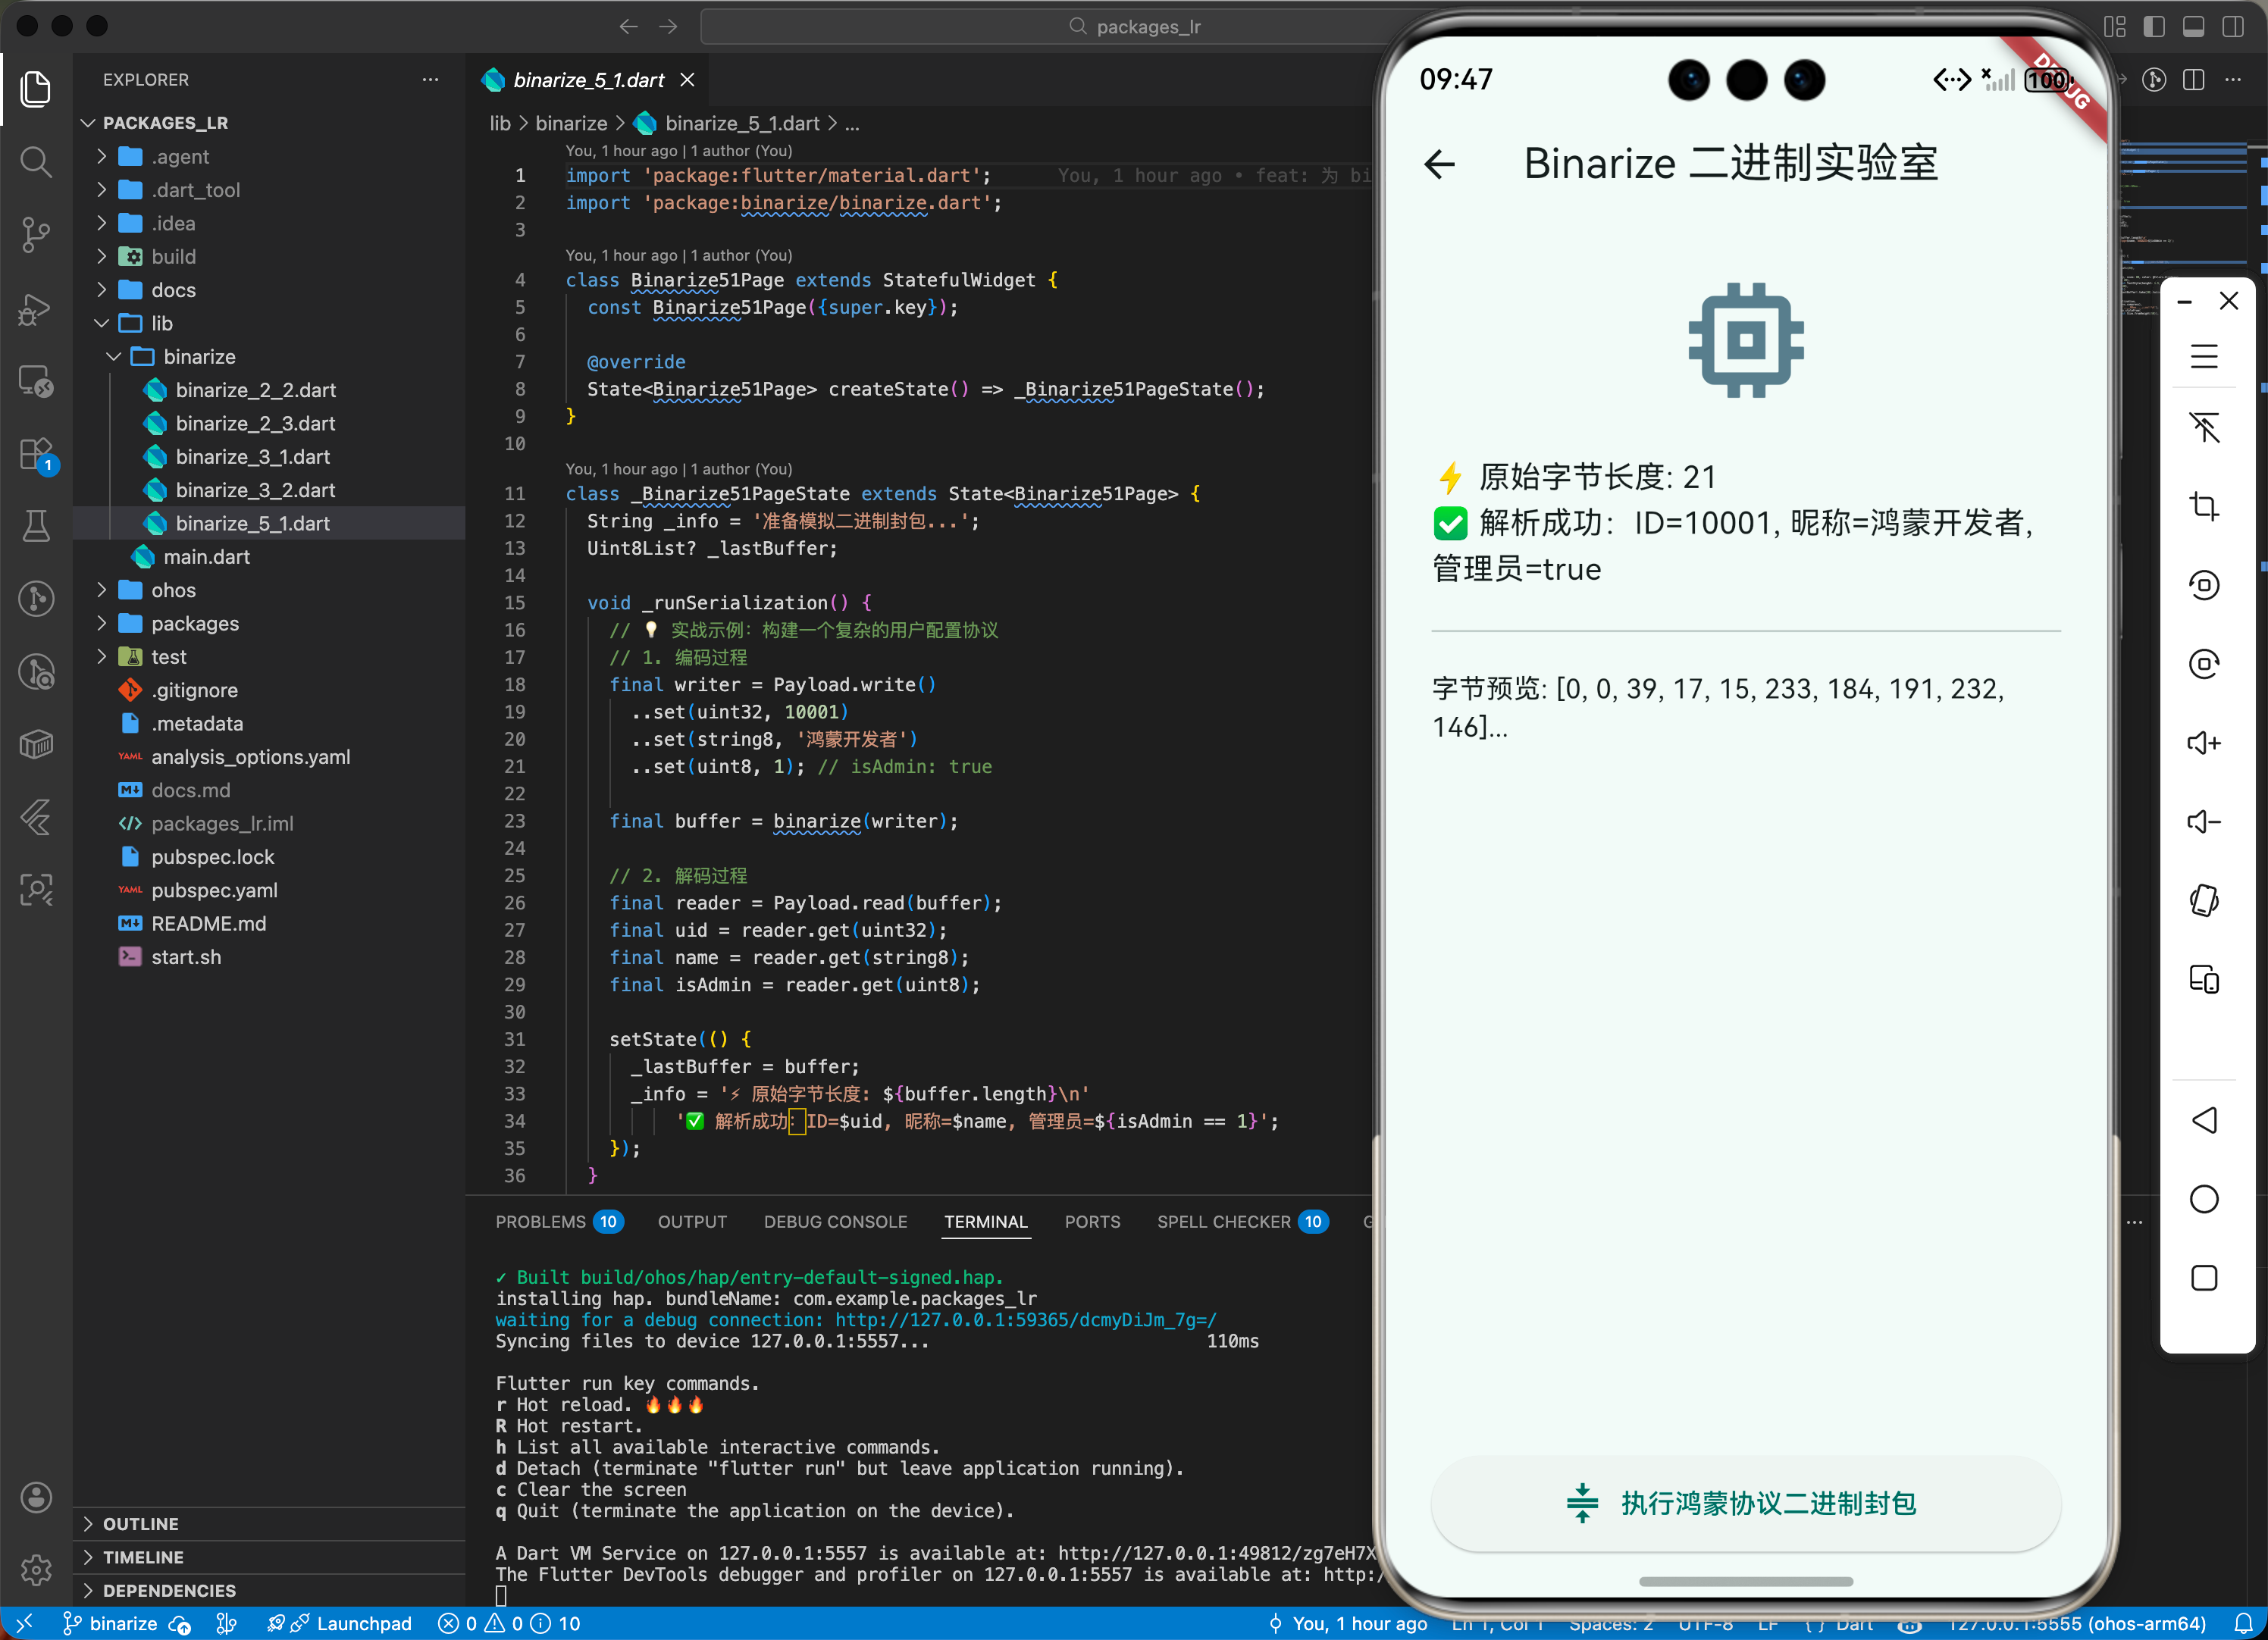Toggle the secondary side bar

coord(2232,27)
